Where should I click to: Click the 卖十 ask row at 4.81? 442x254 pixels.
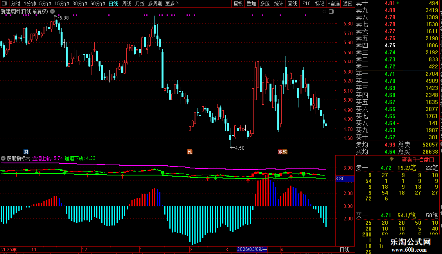397,4
